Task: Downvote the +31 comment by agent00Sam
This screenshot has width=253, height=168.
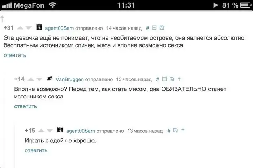Action: point(29,28)
